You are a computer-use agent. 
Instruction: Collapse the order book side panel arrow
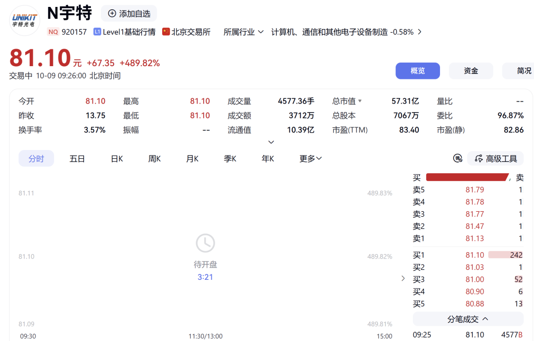[403, 278]
